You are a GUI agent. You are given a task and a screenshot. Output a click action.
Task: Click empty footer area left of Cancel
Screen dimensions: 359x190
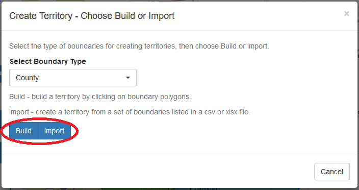tap(158, 172)
